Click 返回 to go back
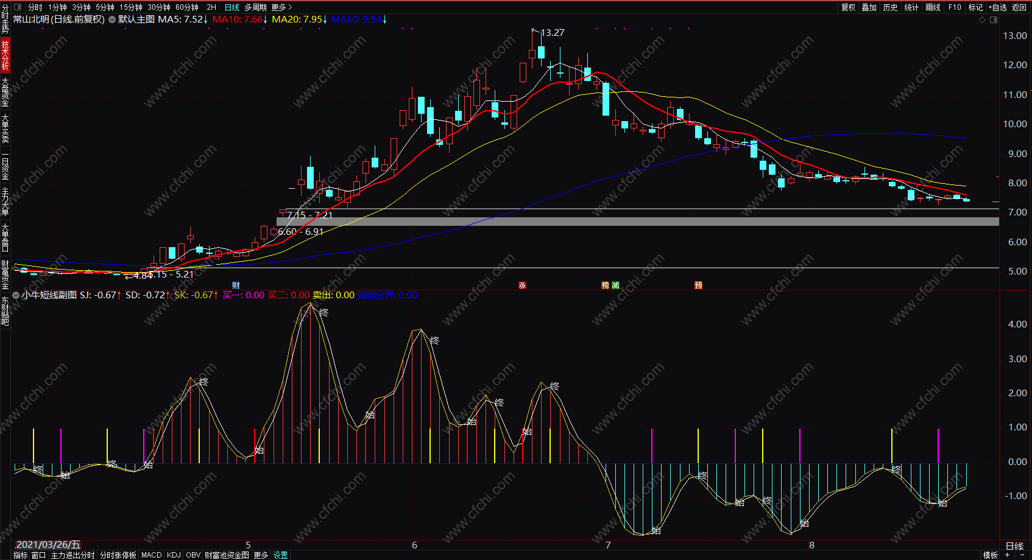The width and height of the screenshot is (1032, 560). pos(1019,7)
